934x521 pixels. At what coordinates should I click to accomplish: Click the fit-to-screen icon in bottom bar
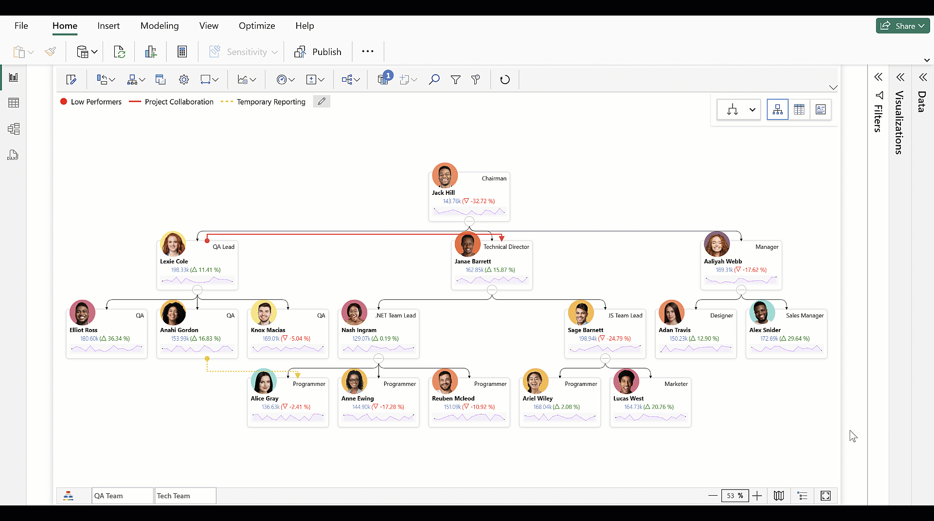[x=826, y=496]
